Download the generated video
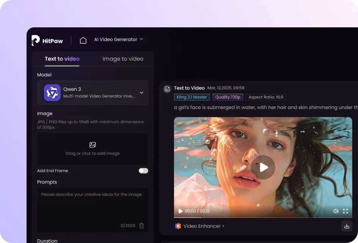 [347, 226]
